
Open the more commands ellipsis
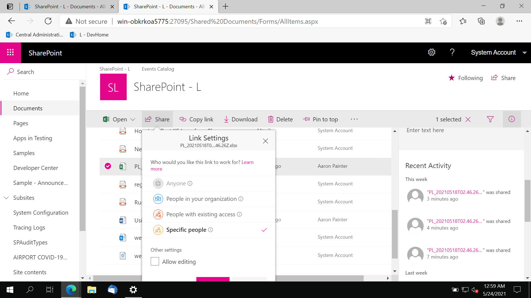pyautogui.click(x=354, y=119)
